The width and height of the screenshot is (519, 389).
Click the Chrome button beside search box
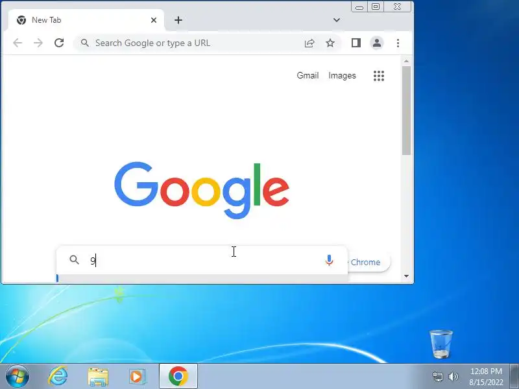[368, 263]
